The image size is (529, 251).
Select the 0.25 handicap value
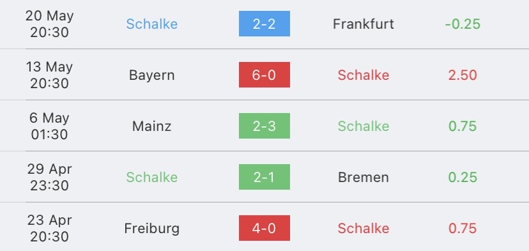point(463,177)
